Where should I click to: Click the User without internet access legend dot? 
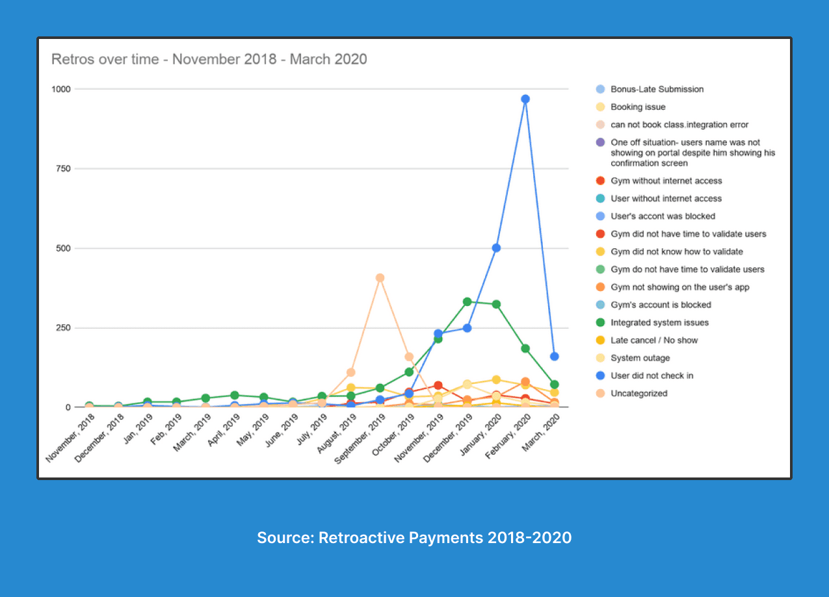pyautogui.click(x=600, y=198)
